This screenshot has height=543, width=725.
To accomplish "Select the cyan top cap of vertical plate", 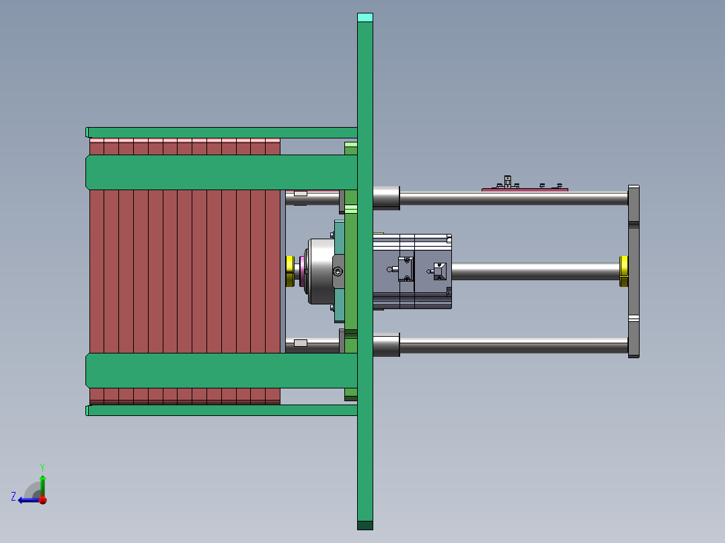I will point(365,17).
